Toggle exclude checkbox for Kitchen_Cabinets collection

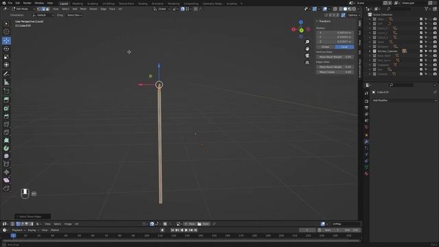tap(421, 51)
